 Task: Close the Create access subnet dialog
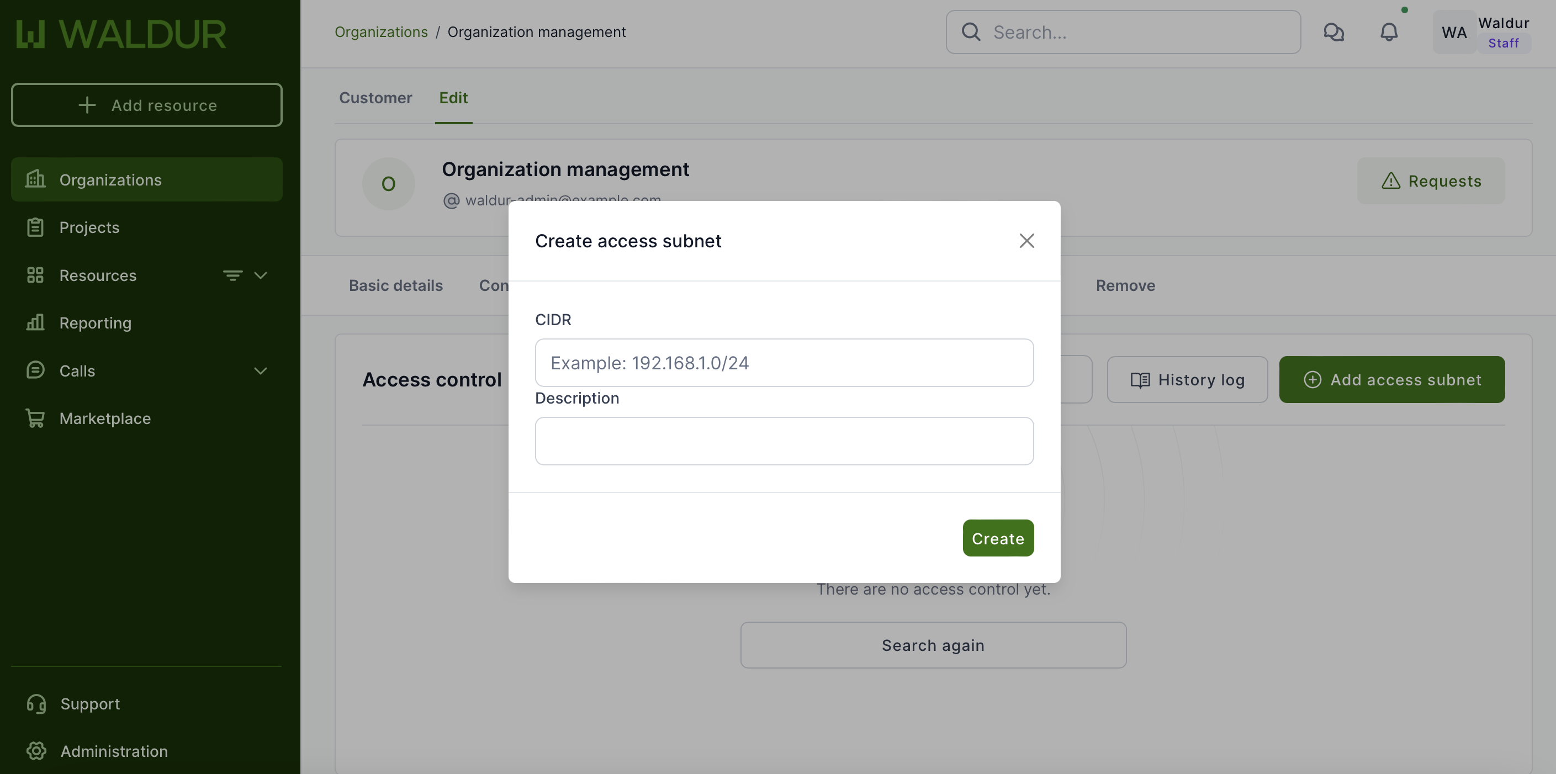pos(1026,241)
